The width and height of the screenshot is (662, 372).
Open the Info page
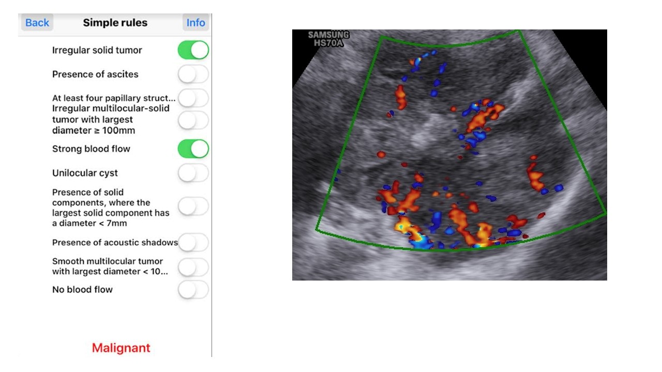195,23
